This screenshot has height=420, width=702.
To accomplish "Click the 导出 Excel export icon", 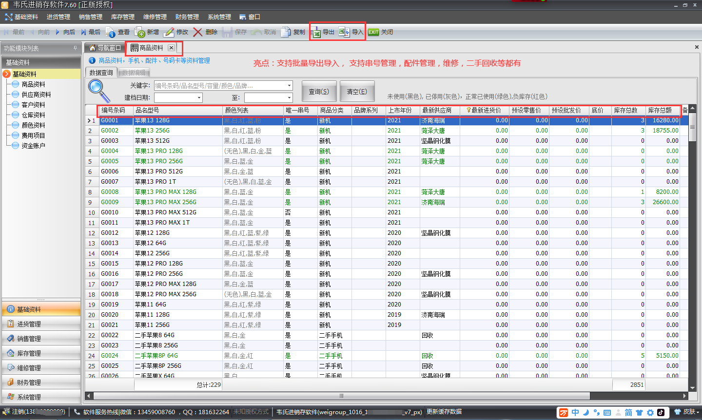I will coord(316,32).
